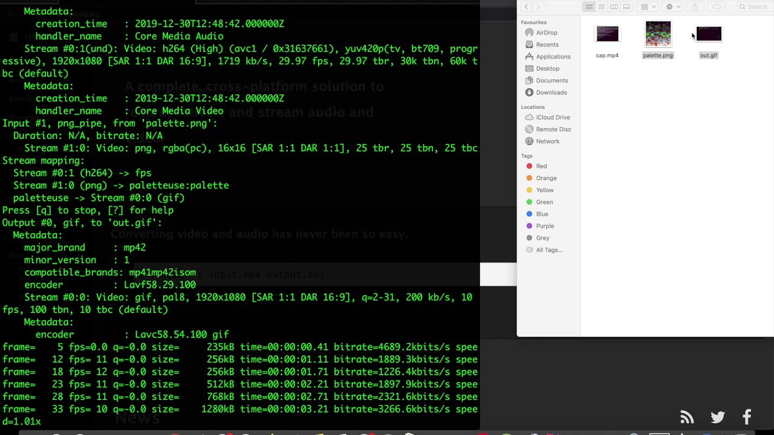This screenshot has width=774, height=435.
Task: Click the Desktop sidebar icon
Action: 530,69
